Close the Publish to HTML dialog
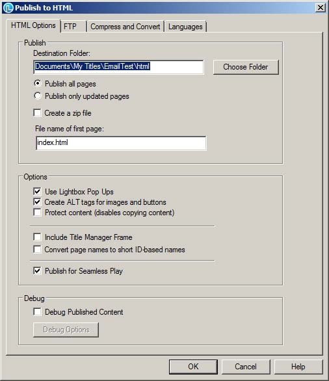The height and width of the screenshot is (381, 329). [321, 8]
